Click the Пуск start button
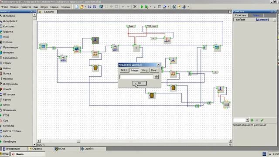The height and width of the screenshot is (157, 279). (4, 154)
